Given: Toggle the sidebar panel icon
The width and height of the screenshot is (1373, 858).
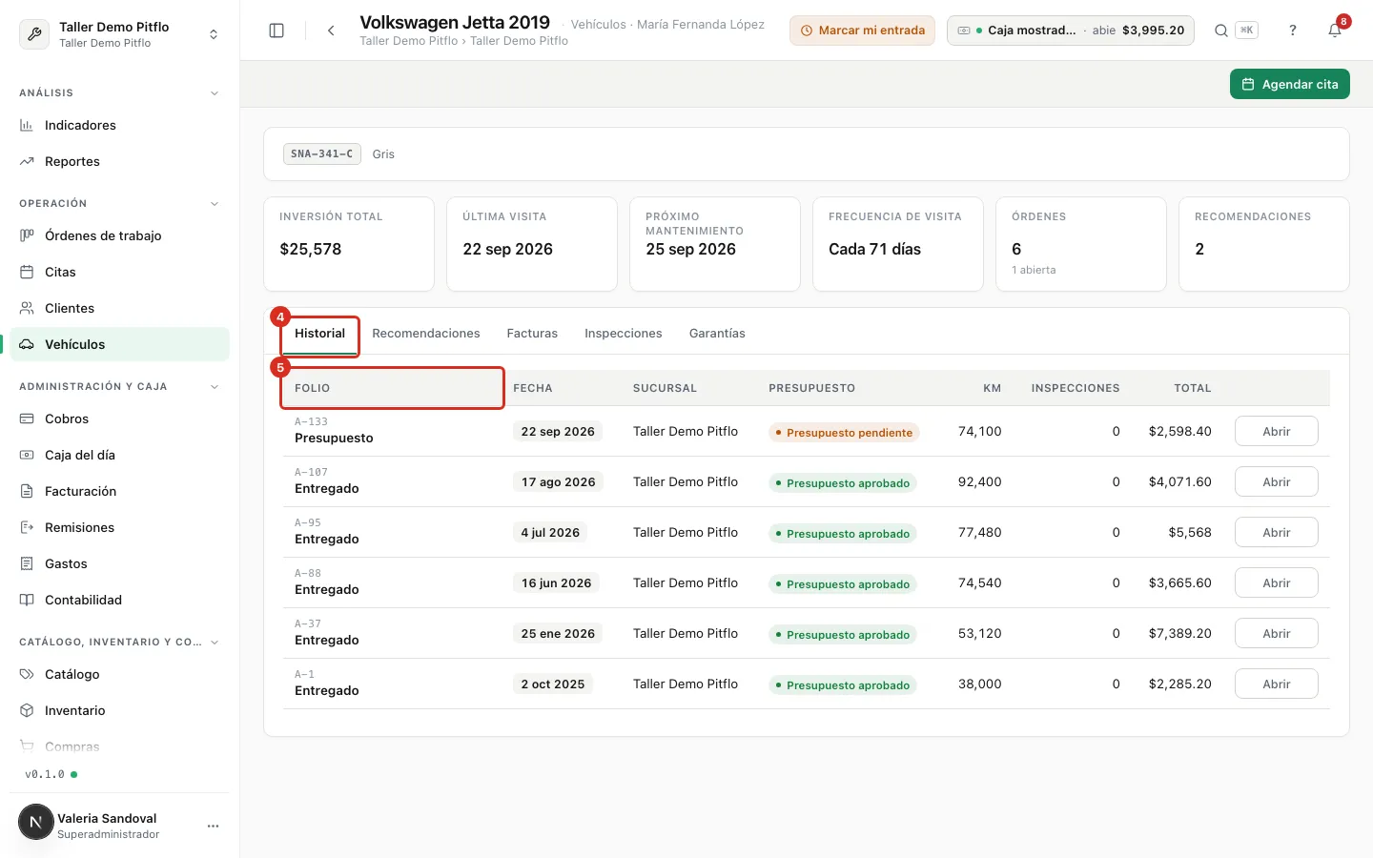Looking at the screenshot, I should [277, 31].
